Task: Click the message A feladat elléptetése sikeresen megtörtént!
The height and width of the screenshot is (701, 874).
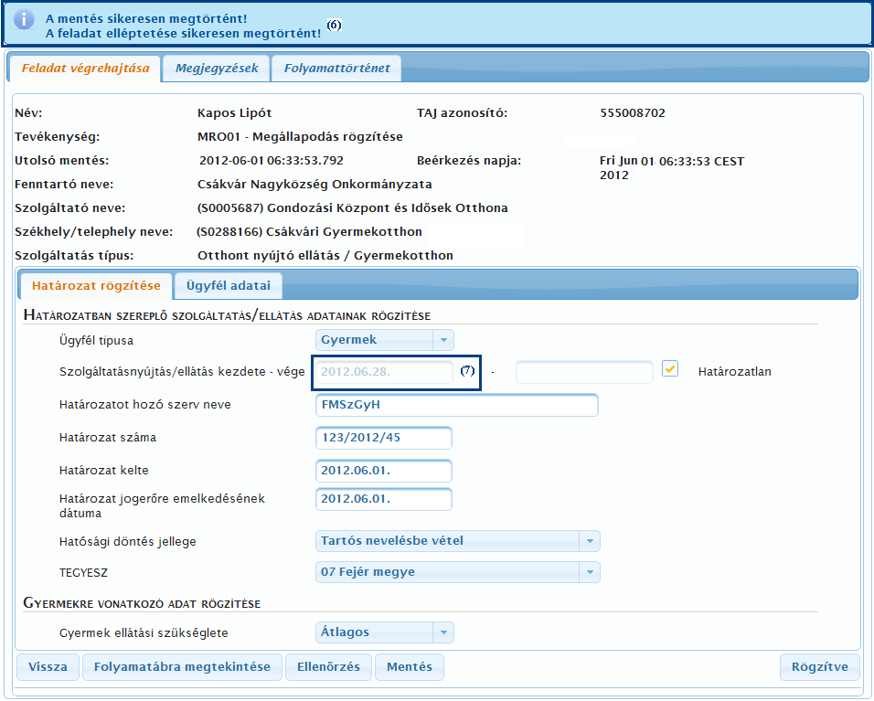Action: click(183, 34)
